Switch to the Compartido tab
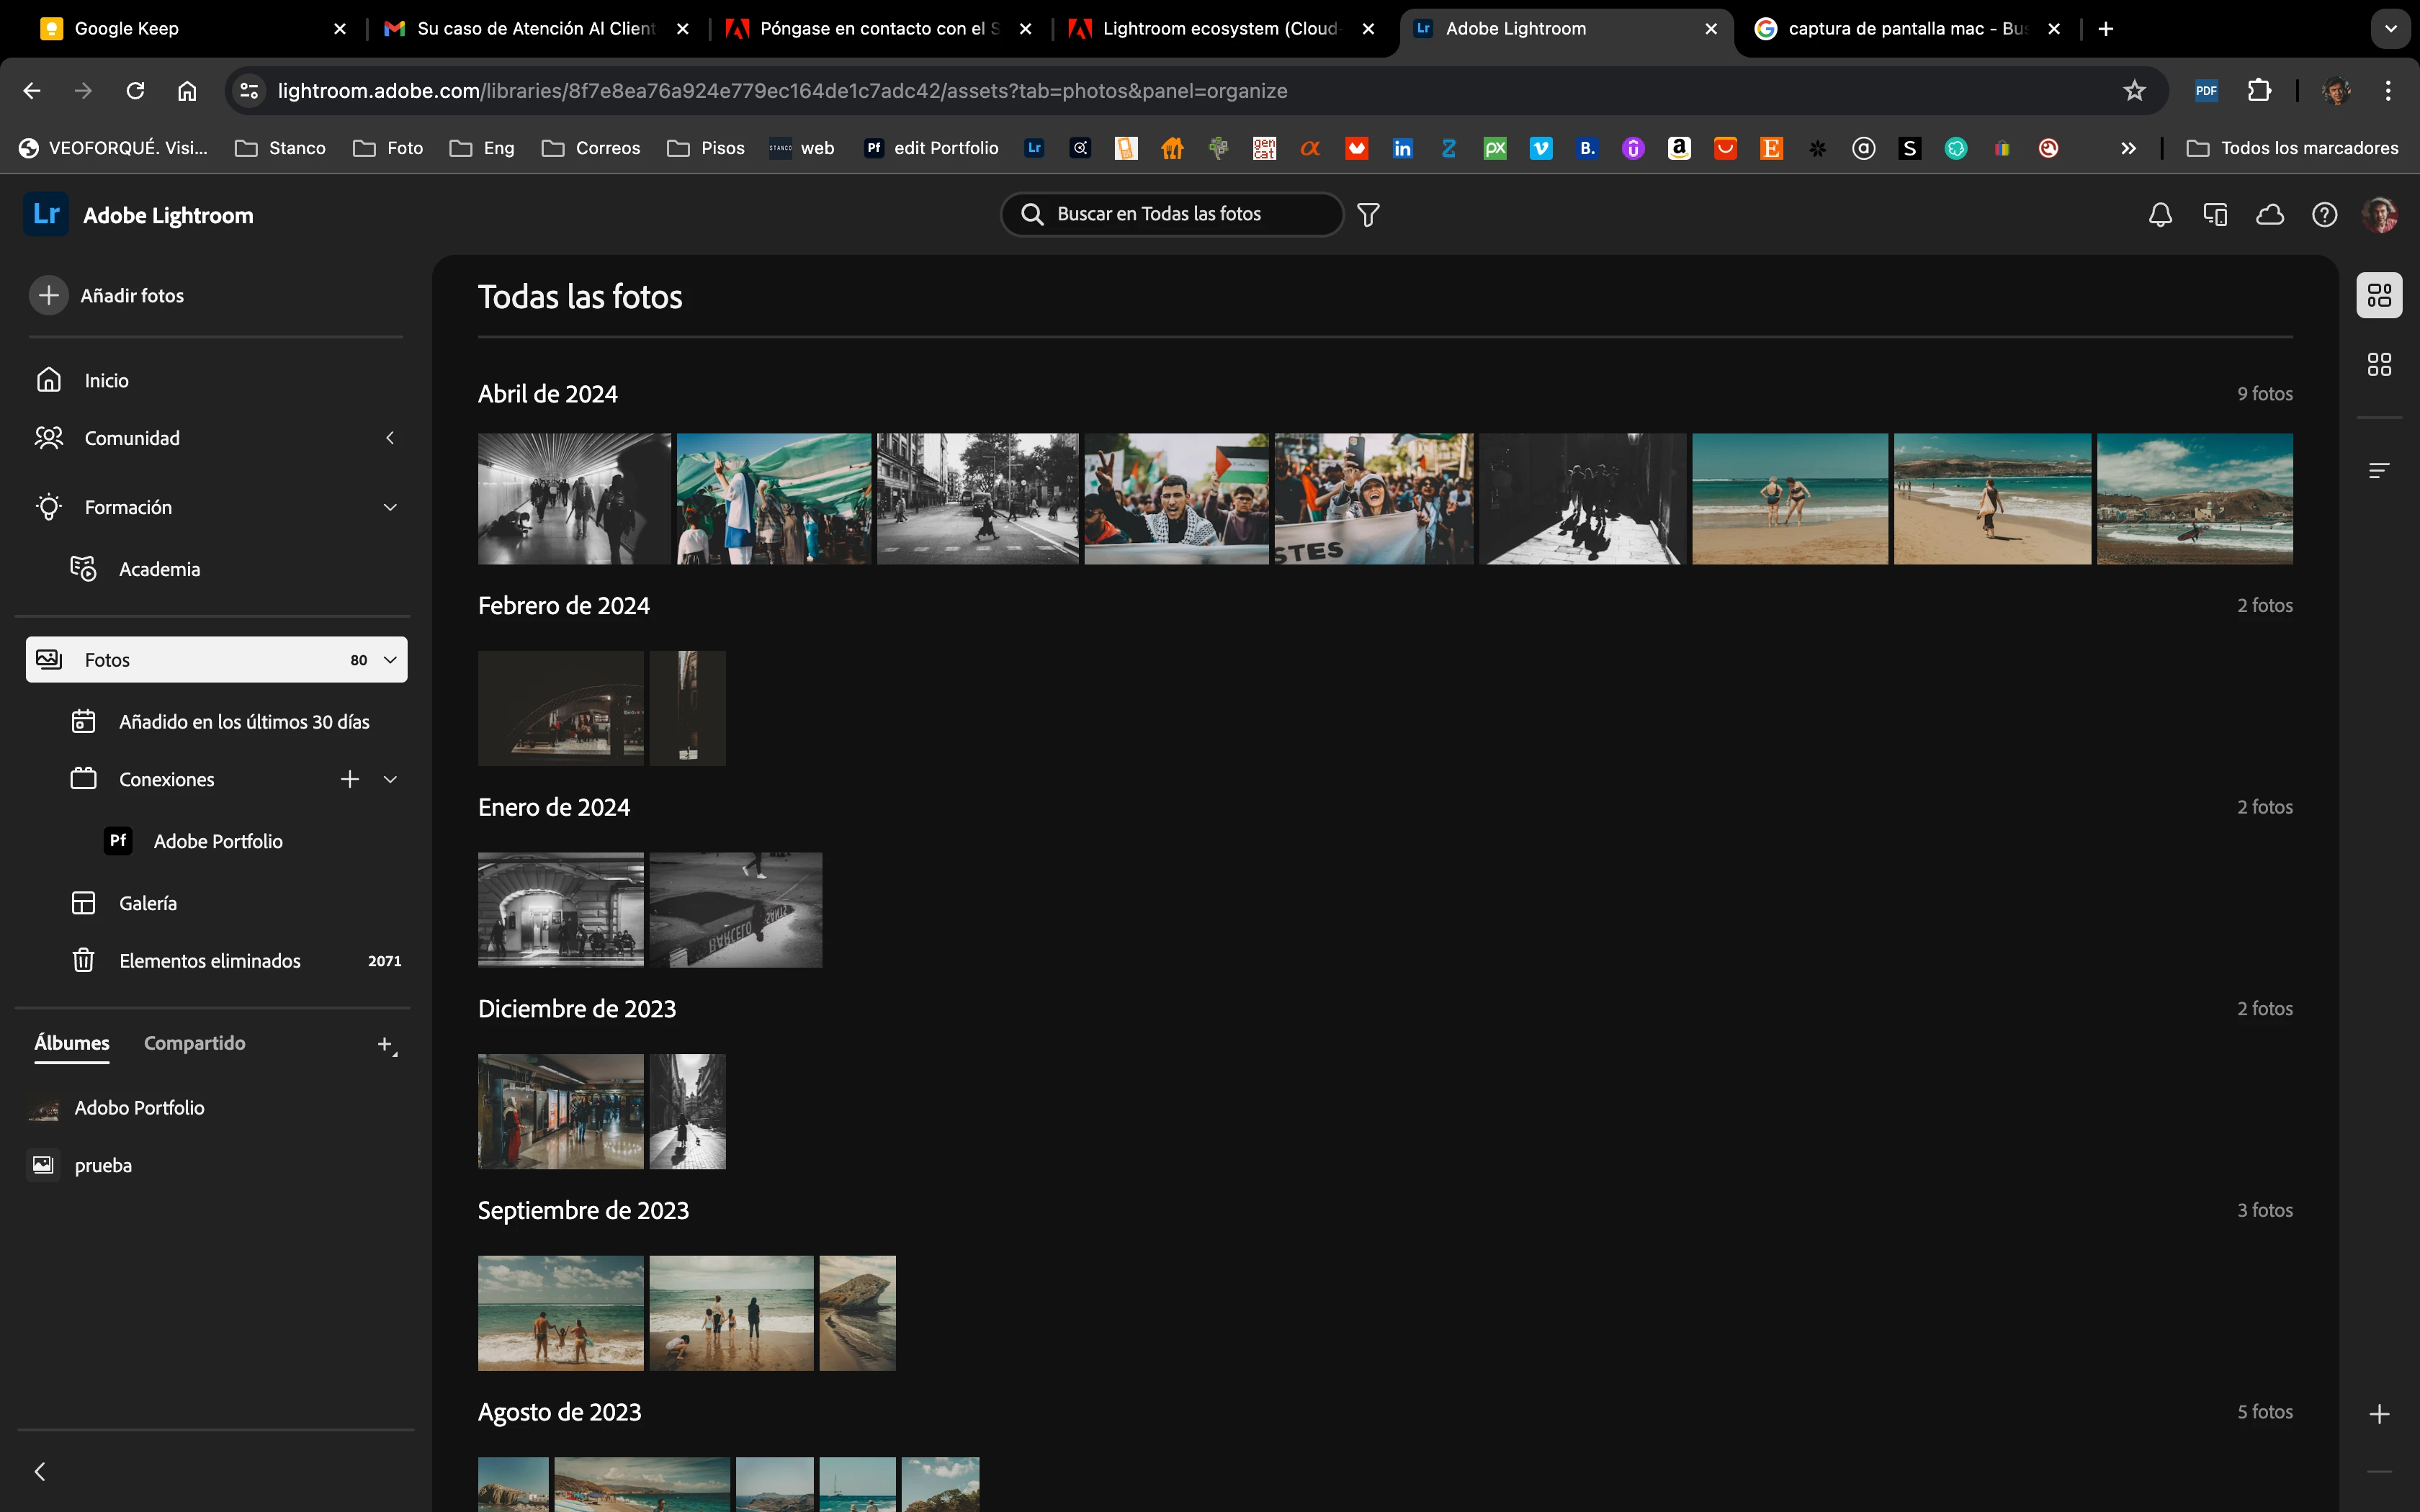 tap(194, 1042)
